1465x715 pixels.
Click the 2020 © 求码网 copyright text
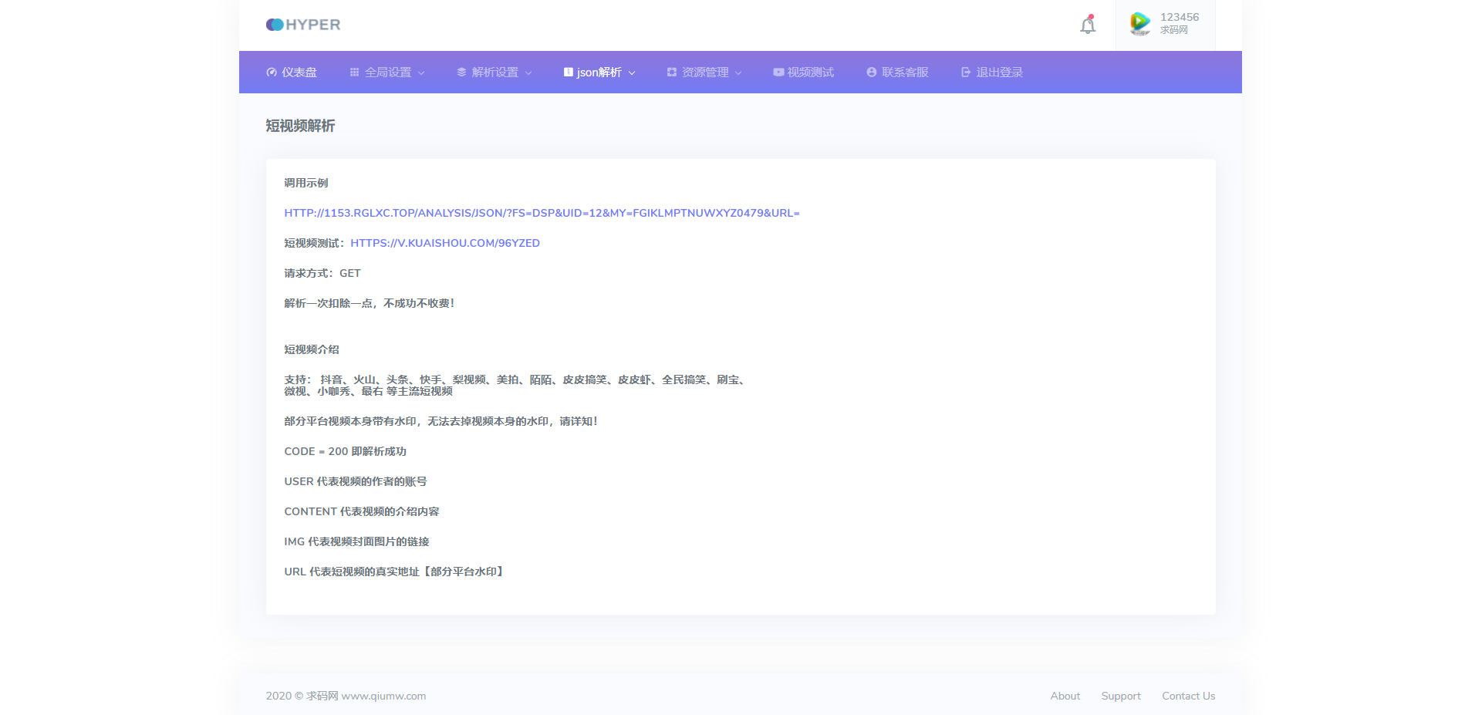click(x=346, y=696)
